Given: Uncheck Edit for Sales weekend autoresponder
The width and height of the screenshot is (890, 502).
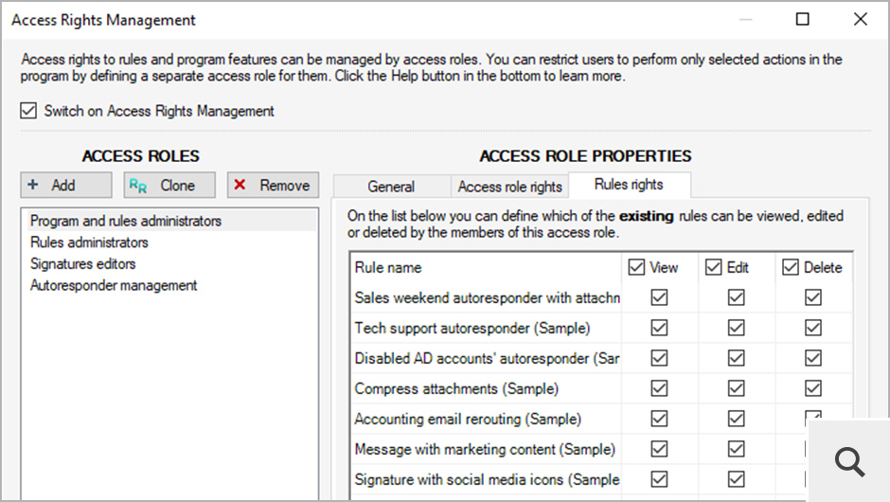Looking at the screenshot, I should [x=737, y=297].
